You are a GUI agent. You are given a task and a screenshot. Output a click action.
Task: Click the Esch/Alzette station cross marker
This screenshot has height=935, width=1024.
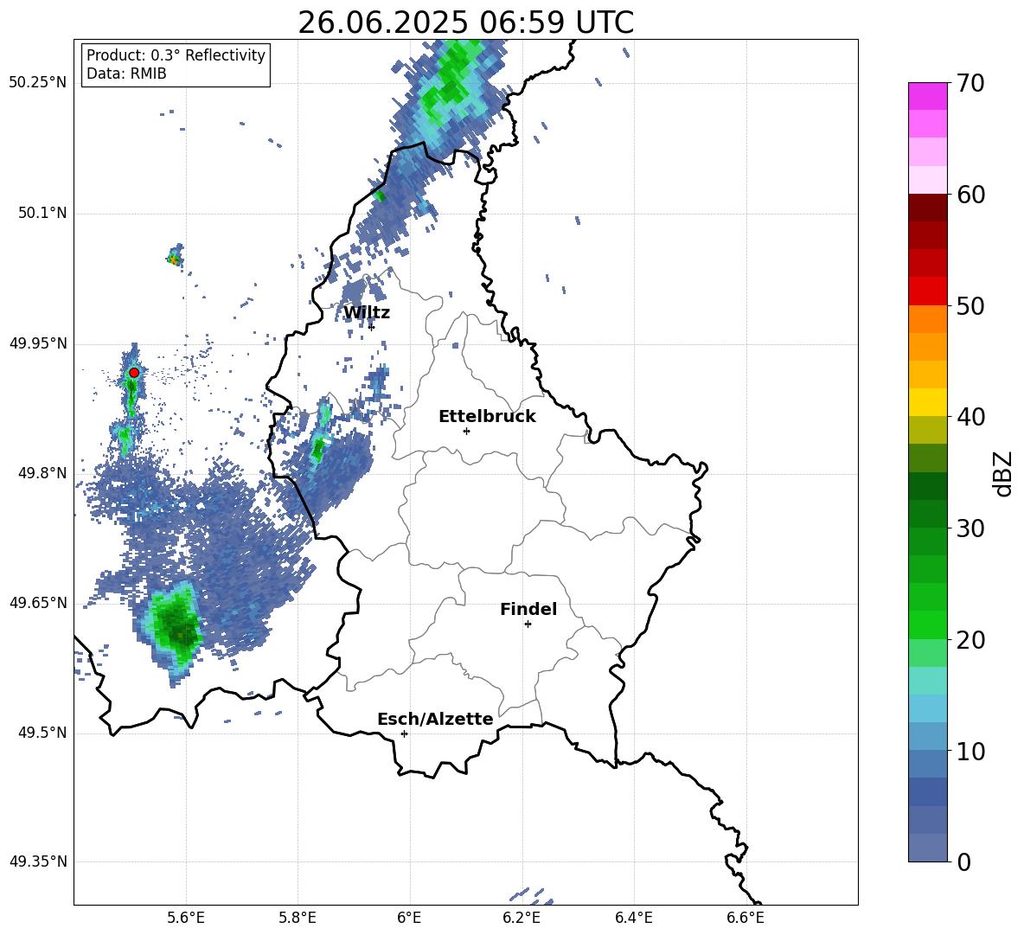(x=404, y=733)
